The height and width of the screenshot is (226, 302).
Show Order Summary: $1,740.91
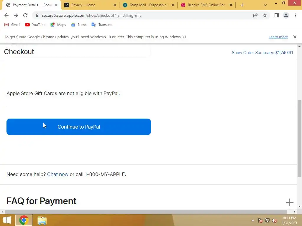pyautogui.click(x=262, y=53)
